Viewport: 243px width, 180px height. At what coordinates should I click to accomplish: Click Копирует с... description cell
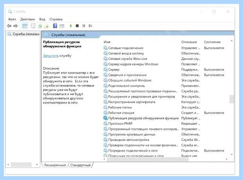click(x=190, y=102)
